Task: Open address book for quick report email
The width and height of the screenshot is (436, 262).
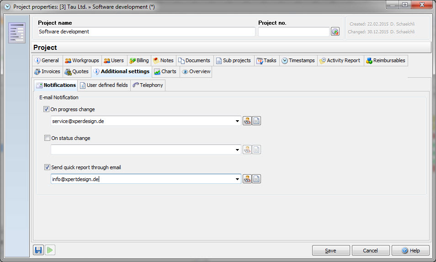Action: [247, 179]
